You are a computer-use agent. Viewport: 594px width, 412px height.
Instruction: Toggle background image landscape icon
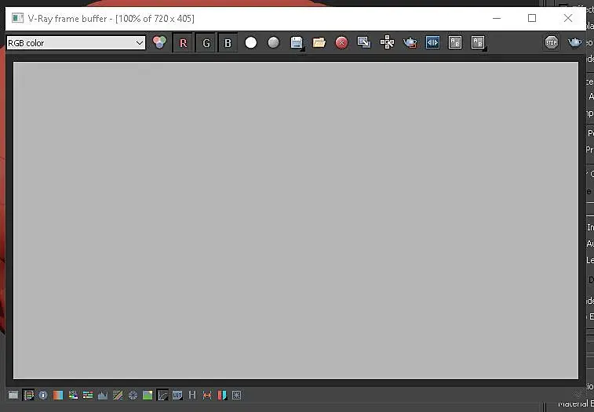click(148, 395)
